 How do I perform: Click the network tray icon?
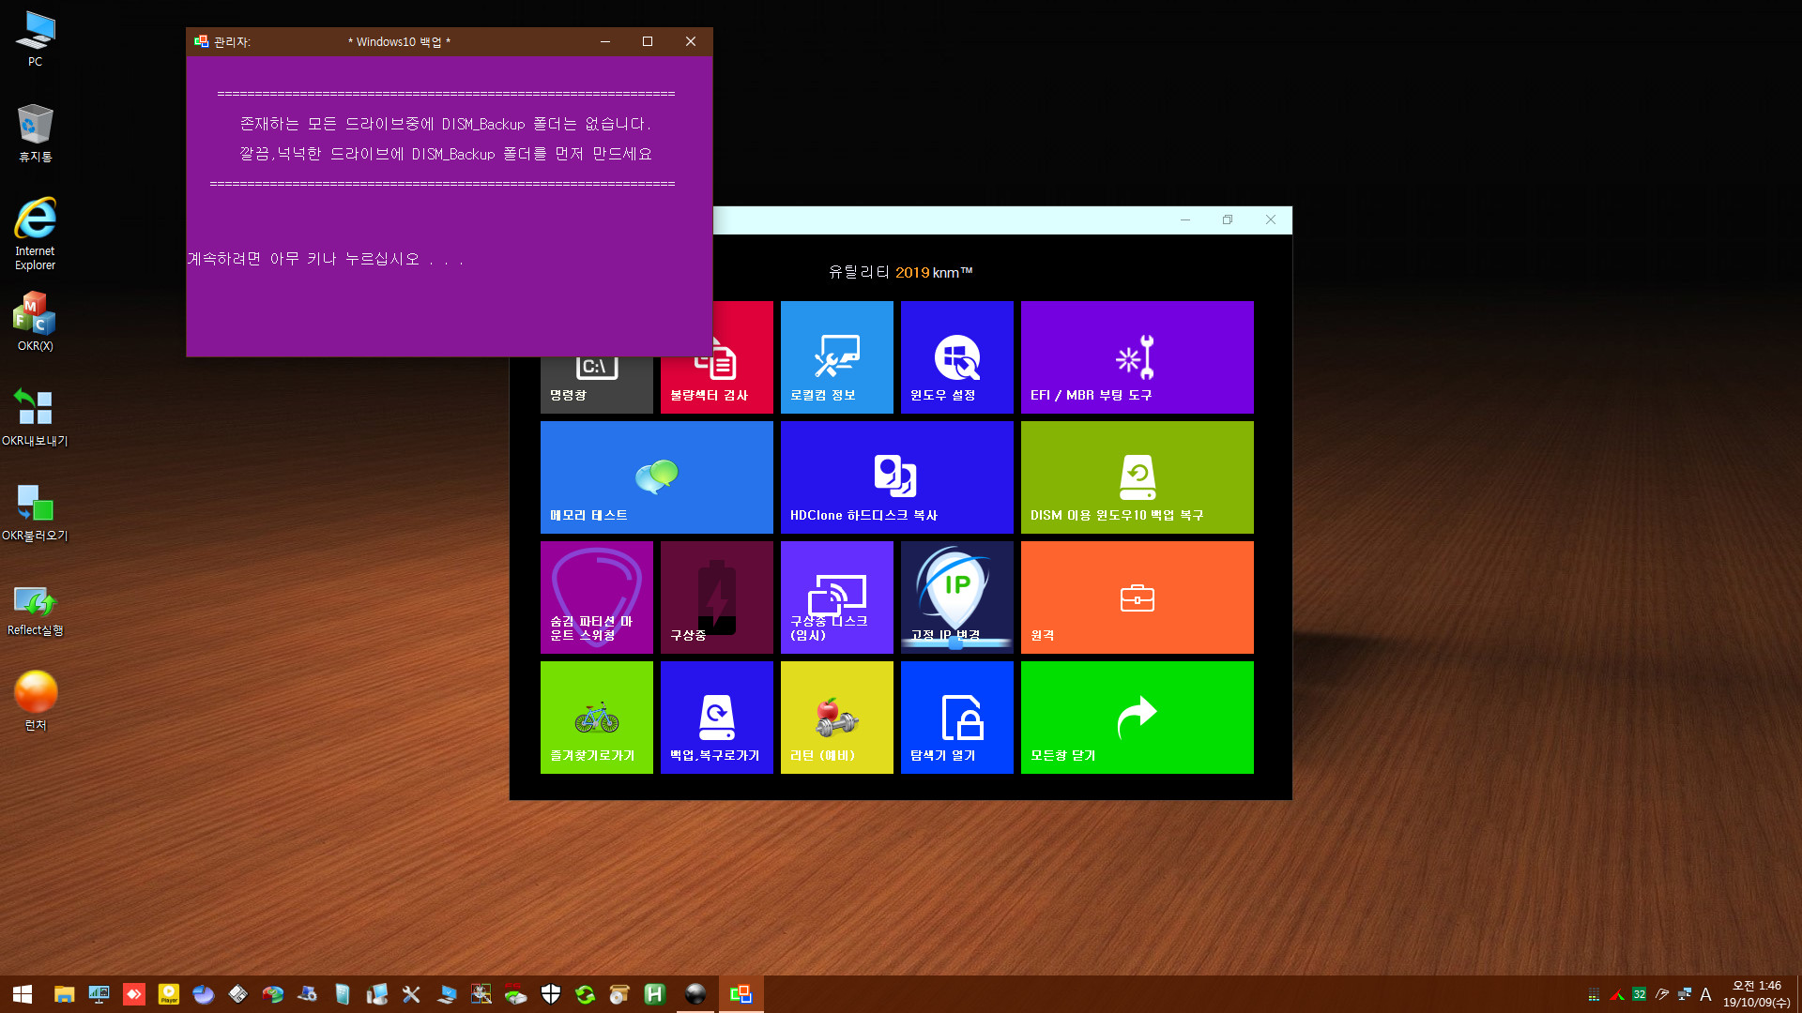pyautogui.click(x=1685, y=994)
